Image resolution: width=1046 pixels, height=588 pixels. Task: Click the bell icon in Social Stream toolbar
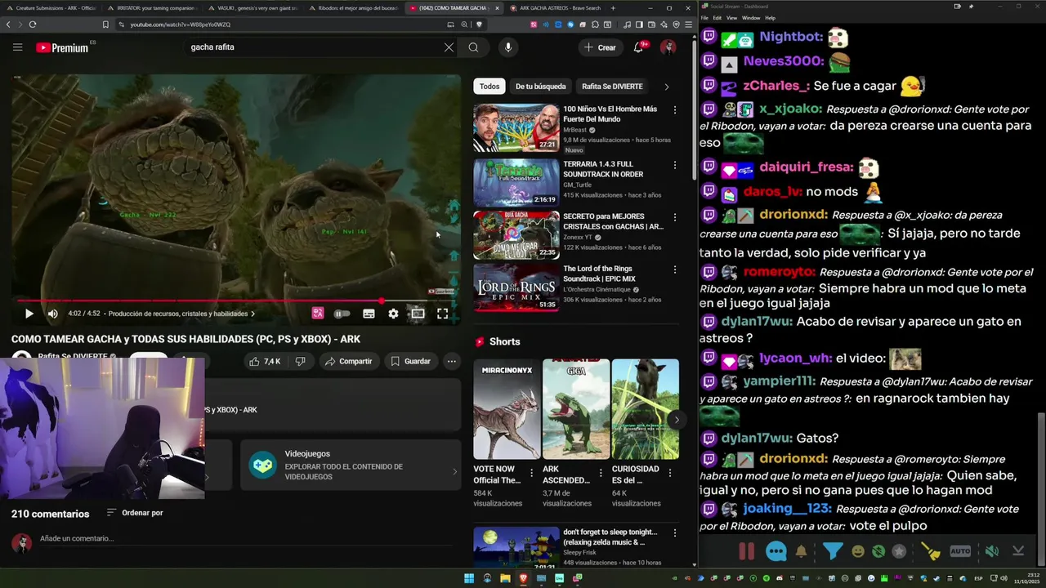(802, 551)
